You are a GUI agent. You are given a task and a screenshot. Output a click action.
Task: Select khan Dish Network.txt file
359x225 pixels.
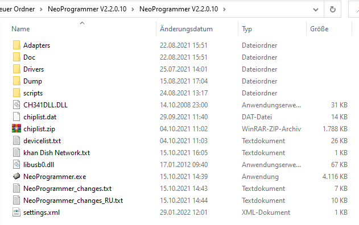coord(56,153)
